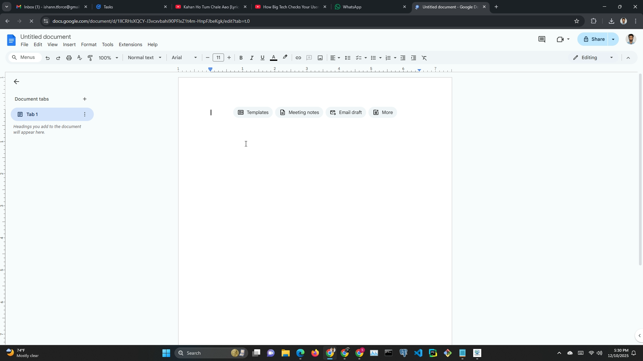The image size is (643, 361).
Task: Toggle bold formatting
Action: (x=241, y=58)
